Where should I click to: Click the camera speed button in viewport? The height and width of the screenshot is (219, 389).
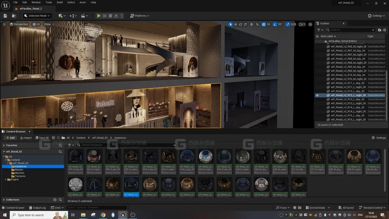coord(302,24)
